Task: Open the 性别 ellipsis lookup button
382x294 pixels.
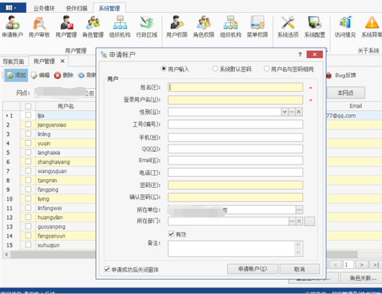Action: click(x=292, y=112)
